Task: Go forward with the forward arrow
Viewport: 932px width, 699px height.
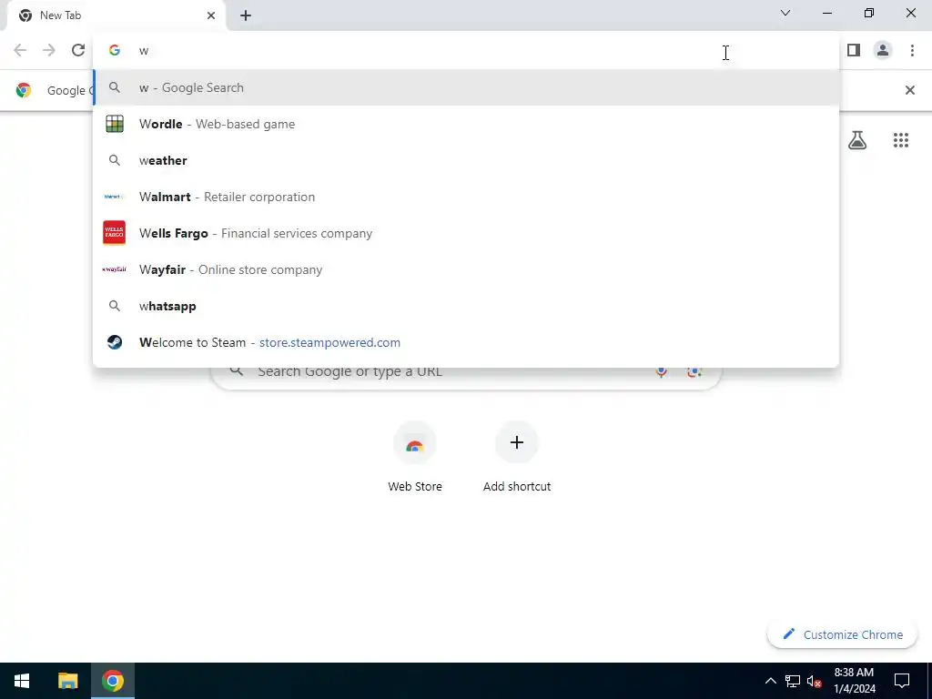Action: (49, 51)
